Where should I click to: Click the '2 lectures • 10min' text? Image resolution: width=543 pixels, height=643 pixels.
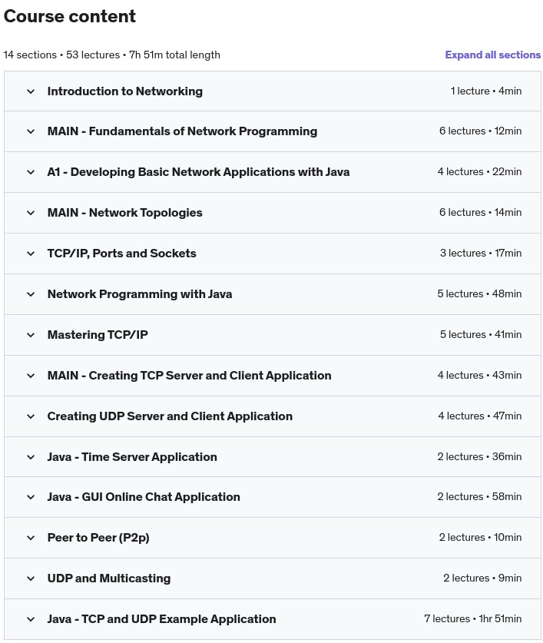tap(480, 538)
